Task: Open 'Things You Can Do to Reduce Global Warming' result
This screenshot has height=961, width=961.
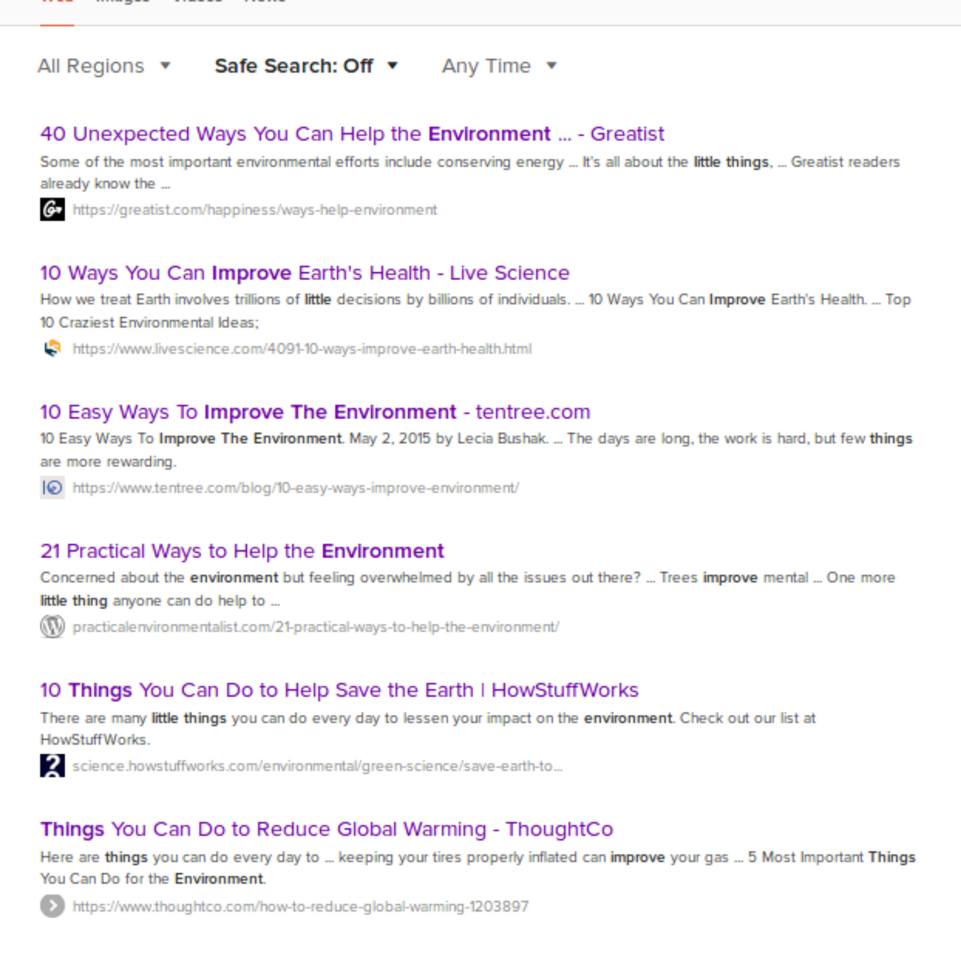Action: click(x=327, y=829)
